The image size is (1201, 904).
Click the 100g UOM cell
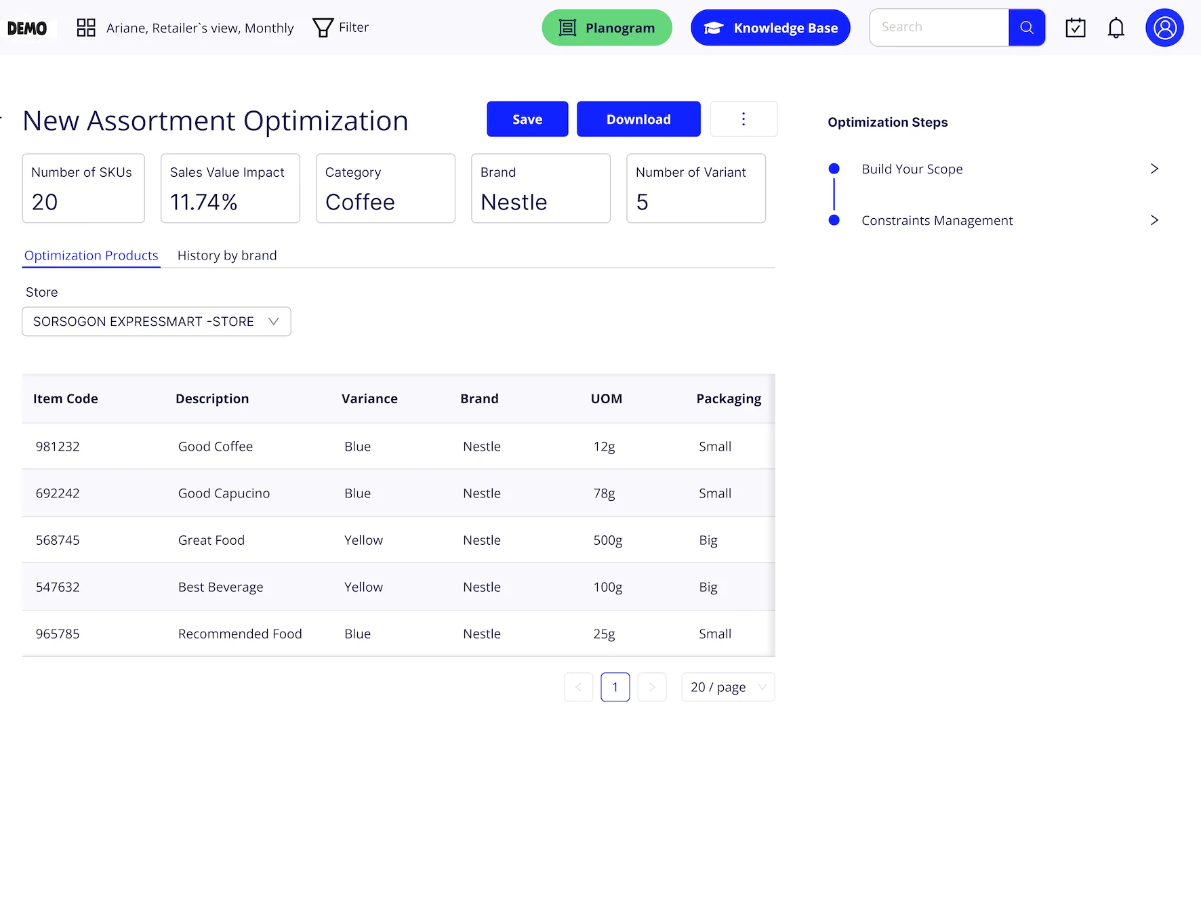point(608,587)
